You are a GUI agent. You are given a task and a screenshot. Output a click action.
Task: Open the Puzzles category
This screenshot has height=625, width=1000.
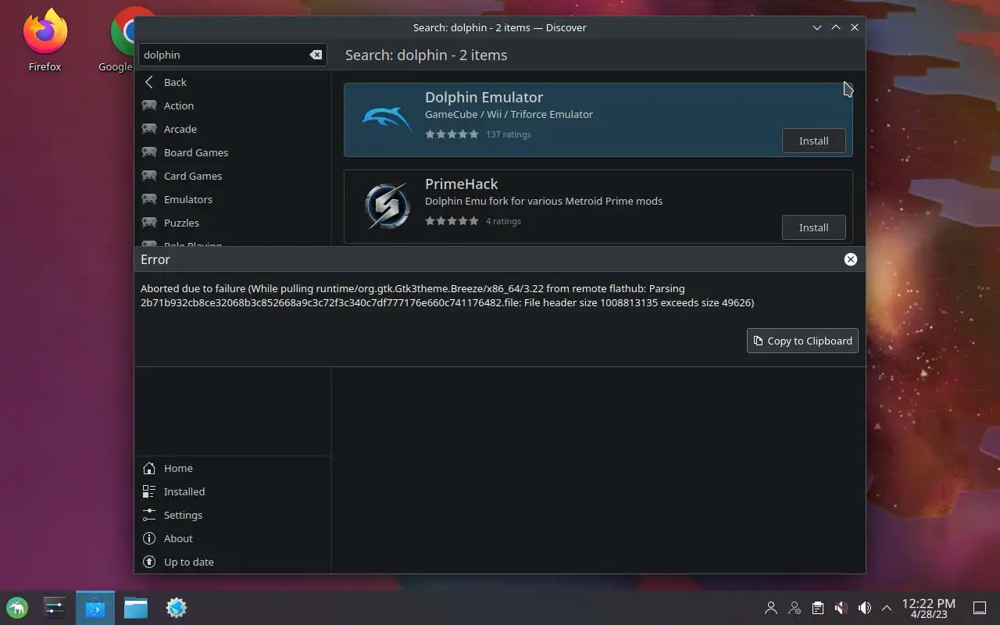(233, 223)
